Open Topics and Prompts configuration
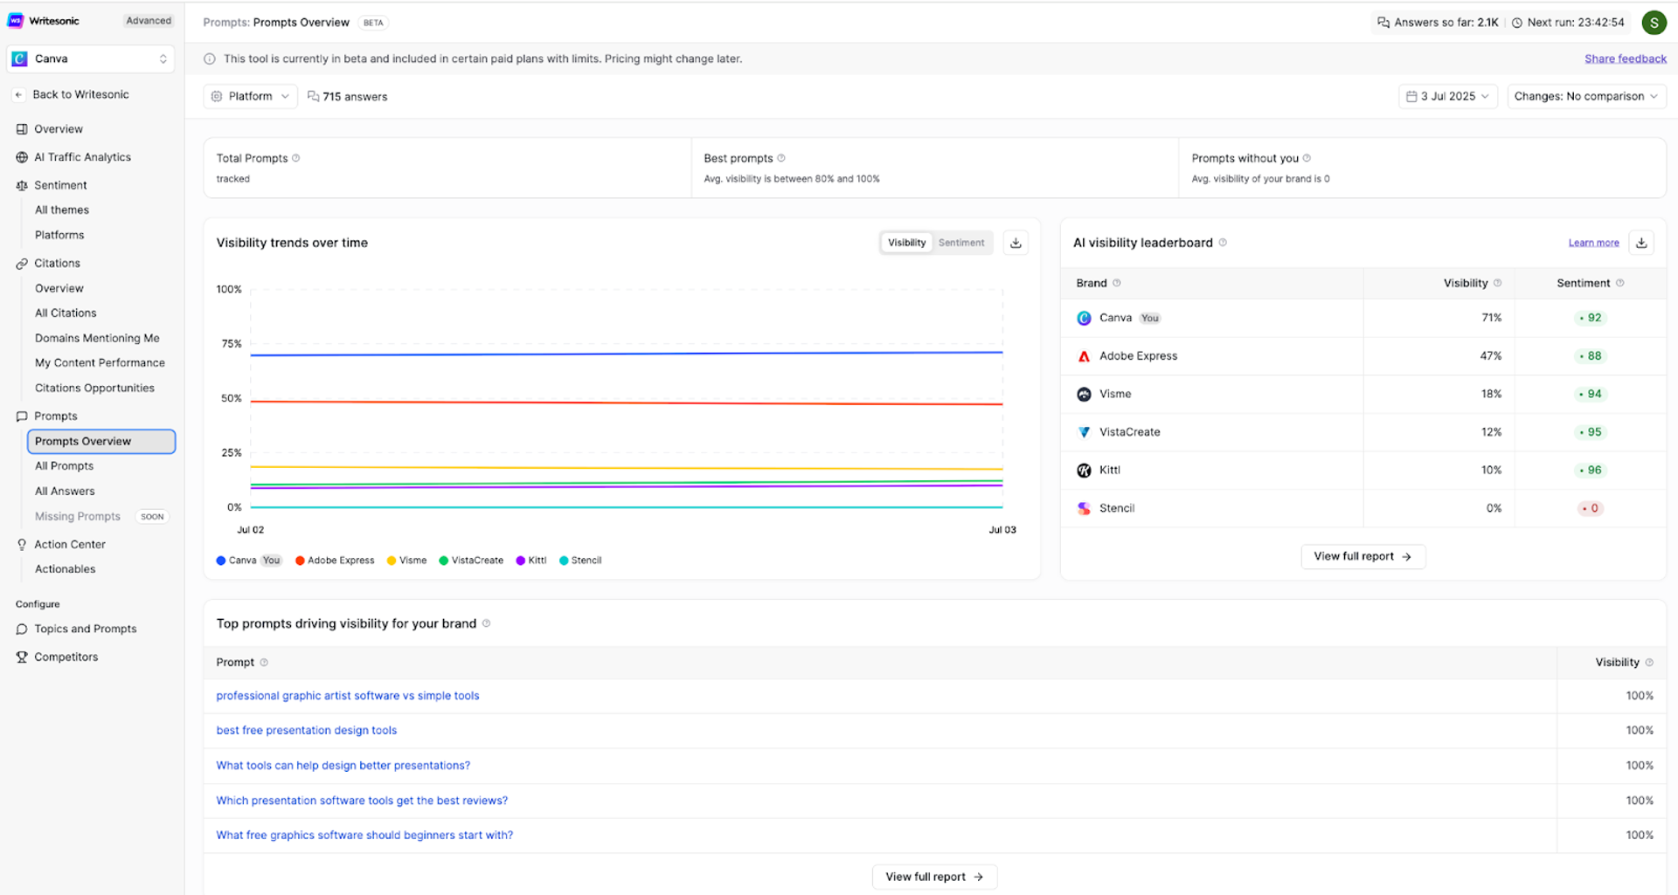1678x895 pixels. click(85, 629)
